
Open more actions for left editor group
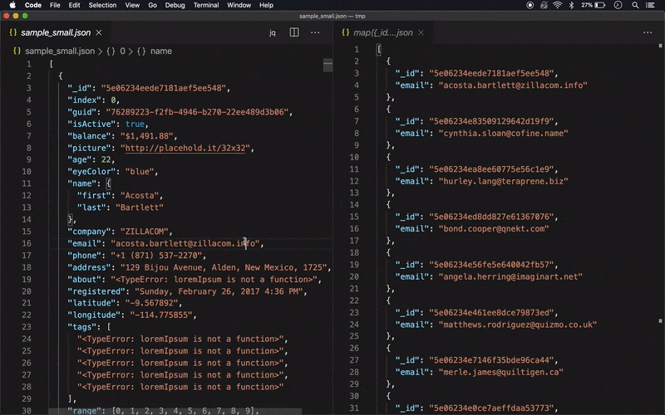[x=315, y=32]
